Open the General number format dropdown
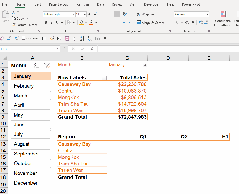This screenshot has height=194, width=239. coord(208,14)
